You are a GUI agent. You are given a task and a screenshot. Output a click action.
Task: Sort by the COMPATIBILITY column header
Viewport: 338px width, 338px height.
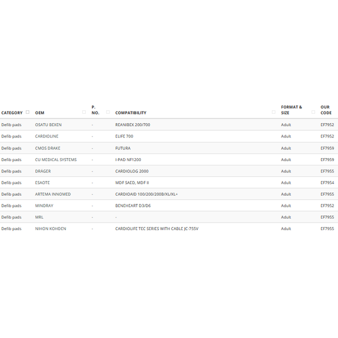(x=131, y=113)
